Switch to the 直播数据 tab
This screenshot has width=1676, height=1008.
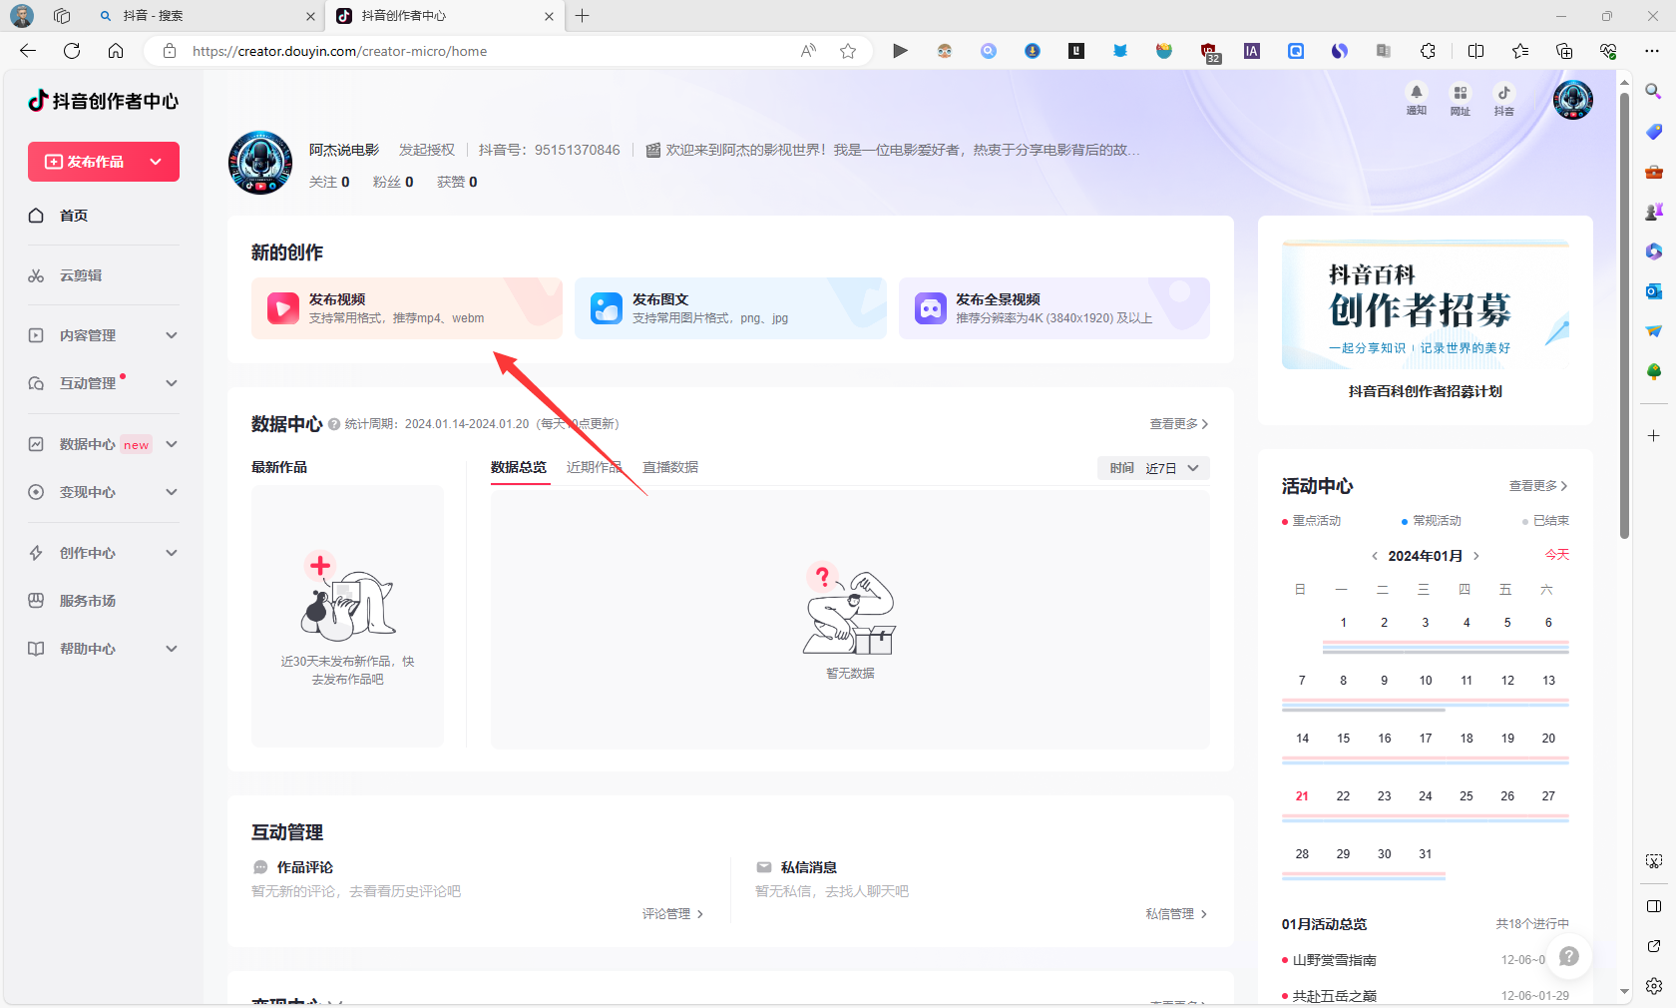click(669, 467)
